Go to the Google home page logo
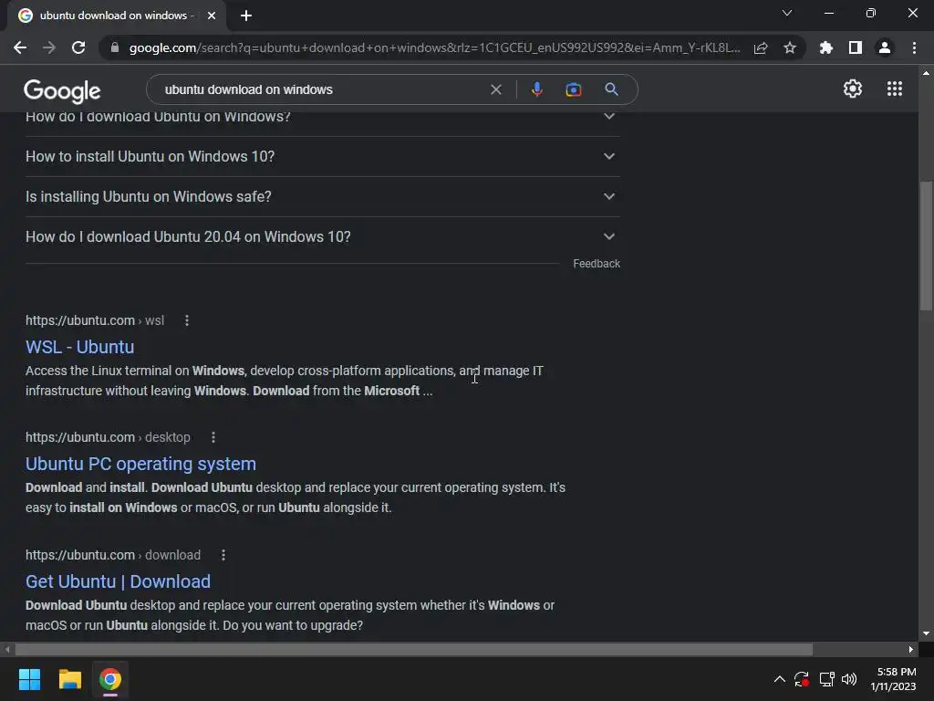This screenshot has width=934, height=701. pos(62,90)
